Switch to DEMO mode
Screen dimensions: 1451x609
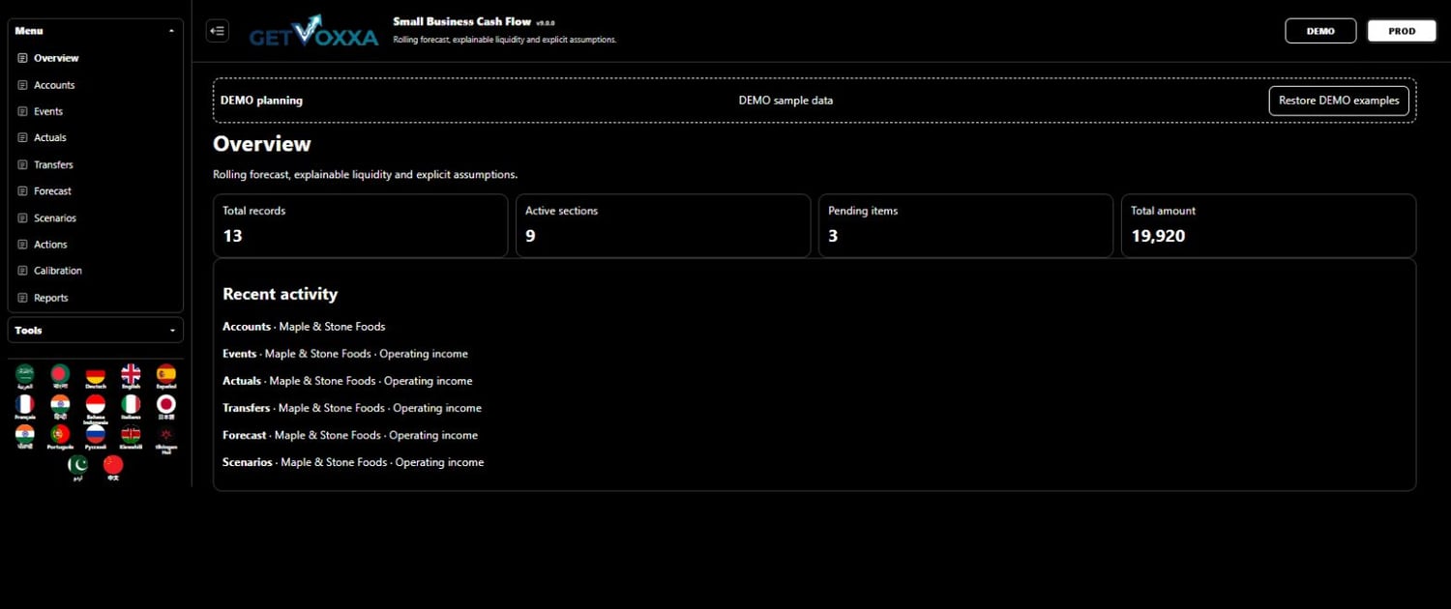click(1320, 31)
